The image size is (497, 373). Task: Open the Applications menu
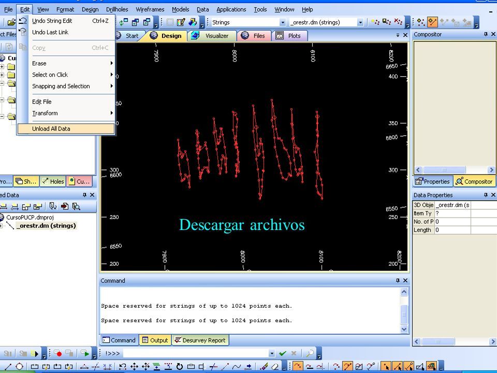[231, 9]
